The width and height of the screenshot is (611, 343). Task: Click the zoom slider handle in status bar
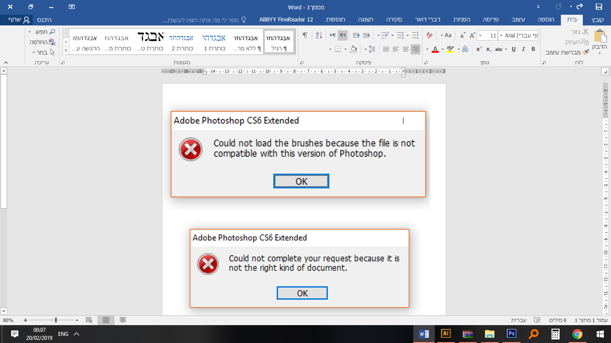(x=55, y=320)
